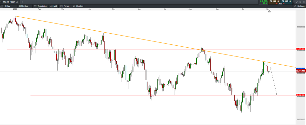
Task: Click the 0.09% change indicator
Action: point(263,1)
